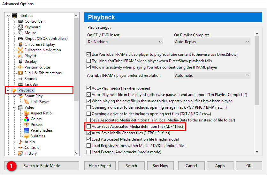
Task: Check Auto-Save Associated Media definition file (.DF)
Action: click(x=88, y=127)
